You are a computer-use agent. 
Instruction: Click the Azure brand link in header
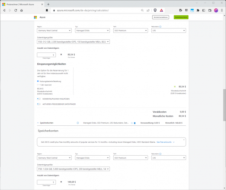coord(42,17)
